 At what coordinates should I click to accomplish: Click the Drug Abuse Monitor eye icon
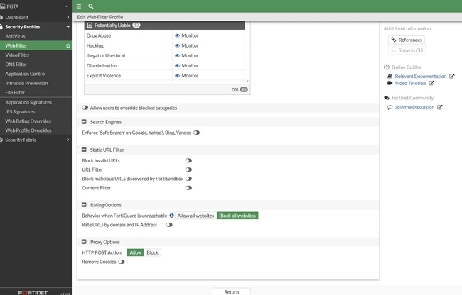[x=177, y=35]
